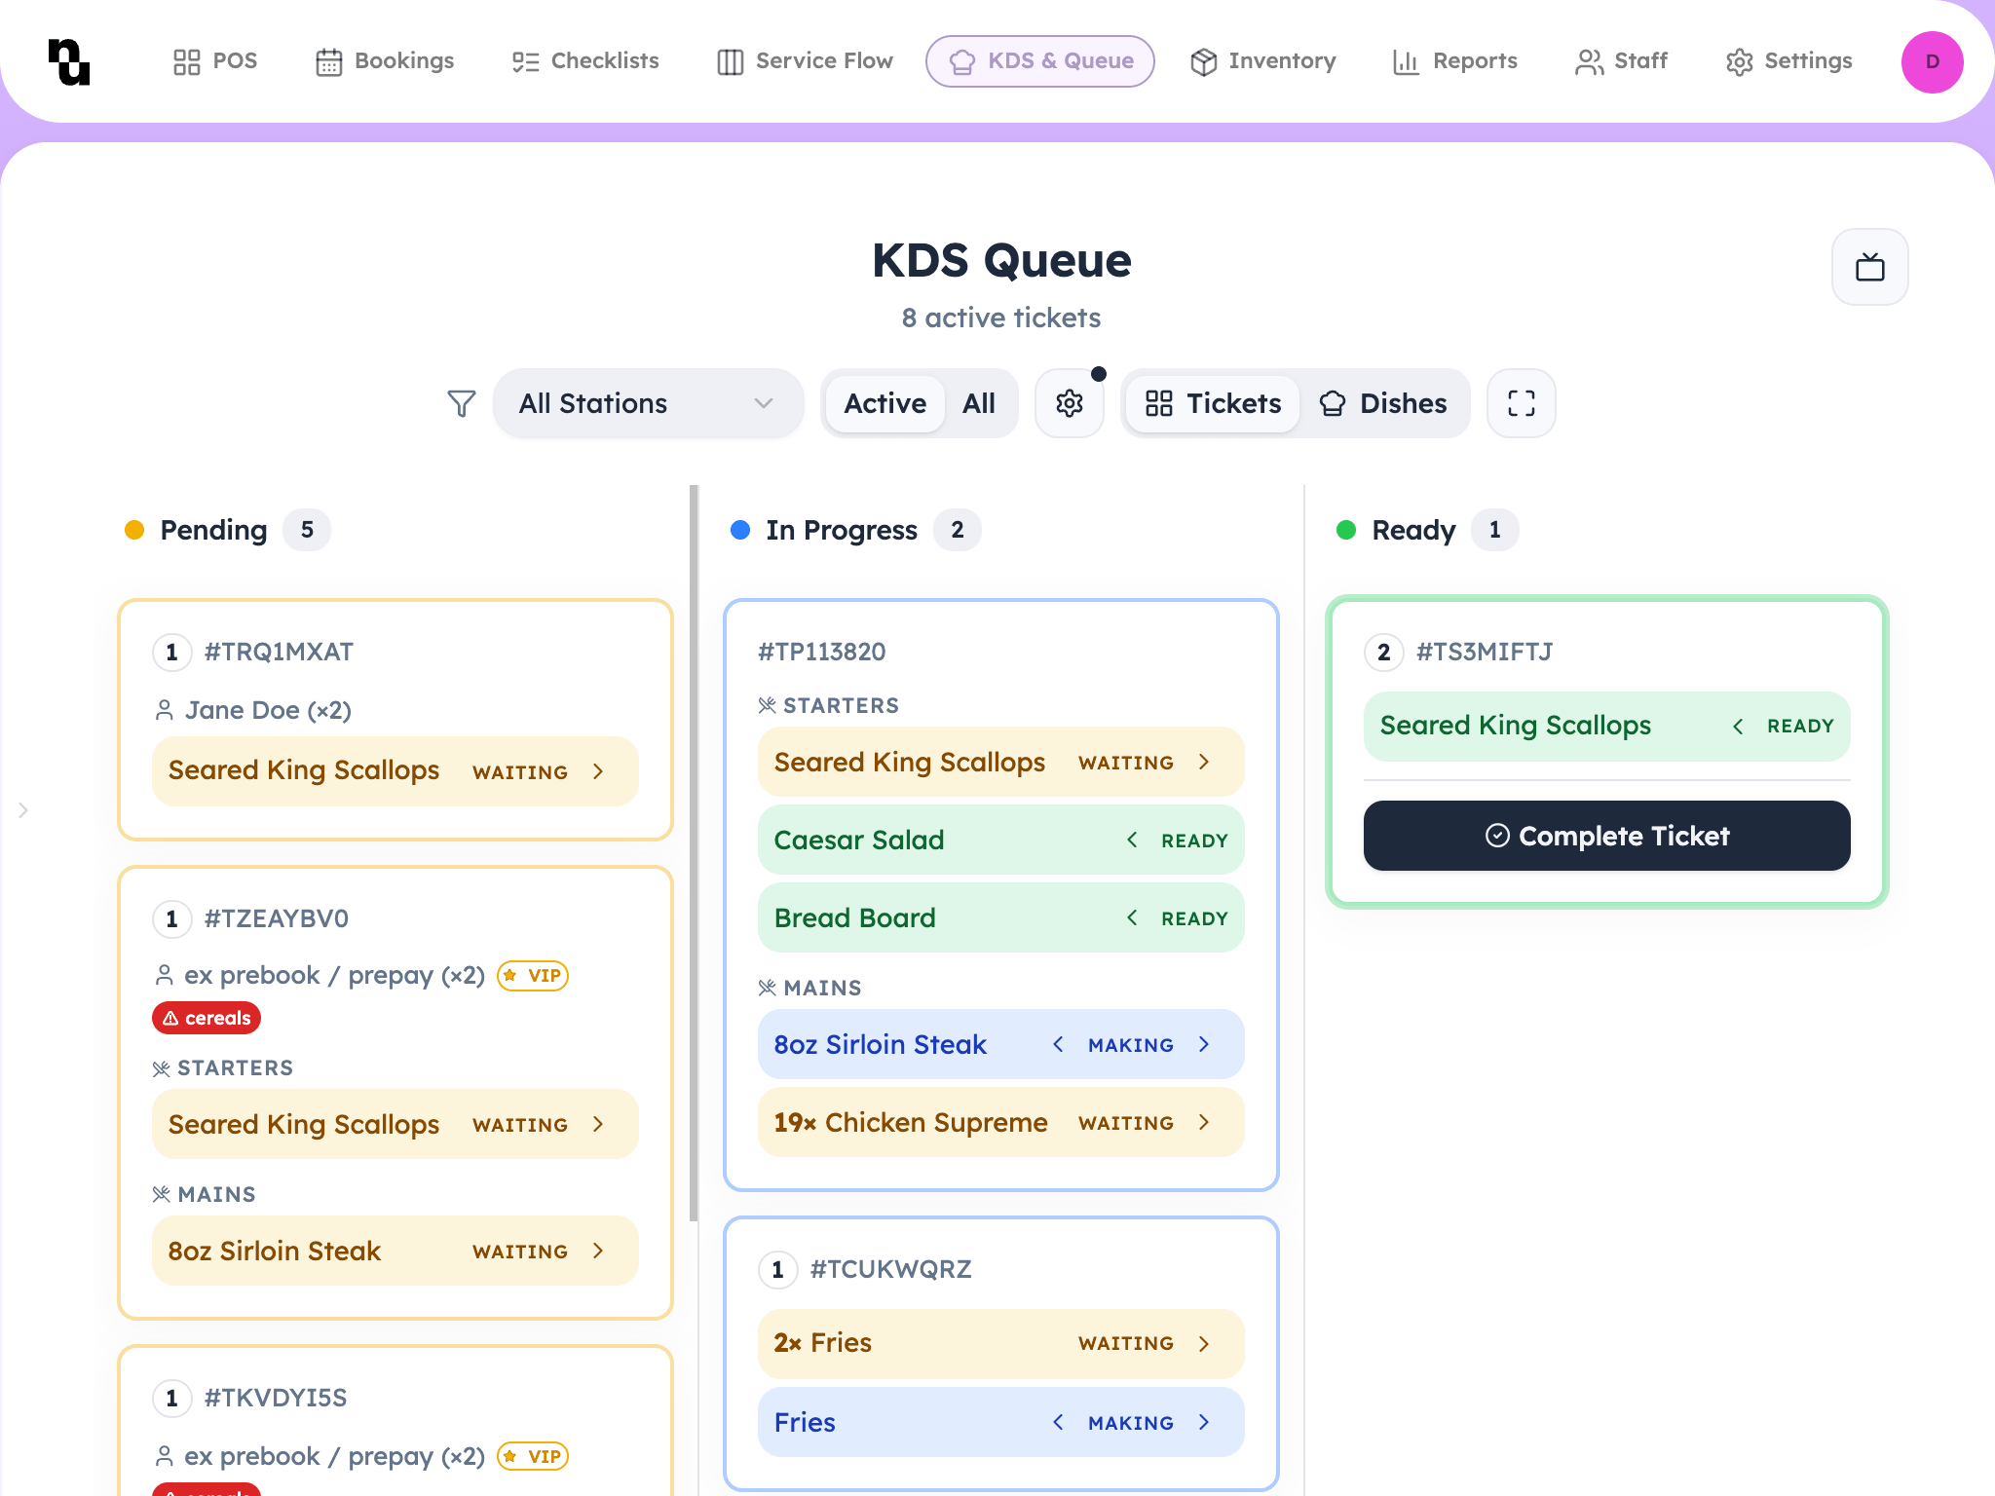Open the All Stations dropdown
Viewport: 1995px width, 1496px height.
[648, 403]
